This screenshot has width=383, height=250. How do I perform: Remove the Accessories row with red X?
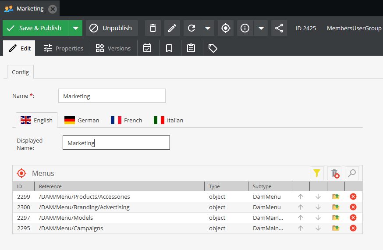coord(353,196)
